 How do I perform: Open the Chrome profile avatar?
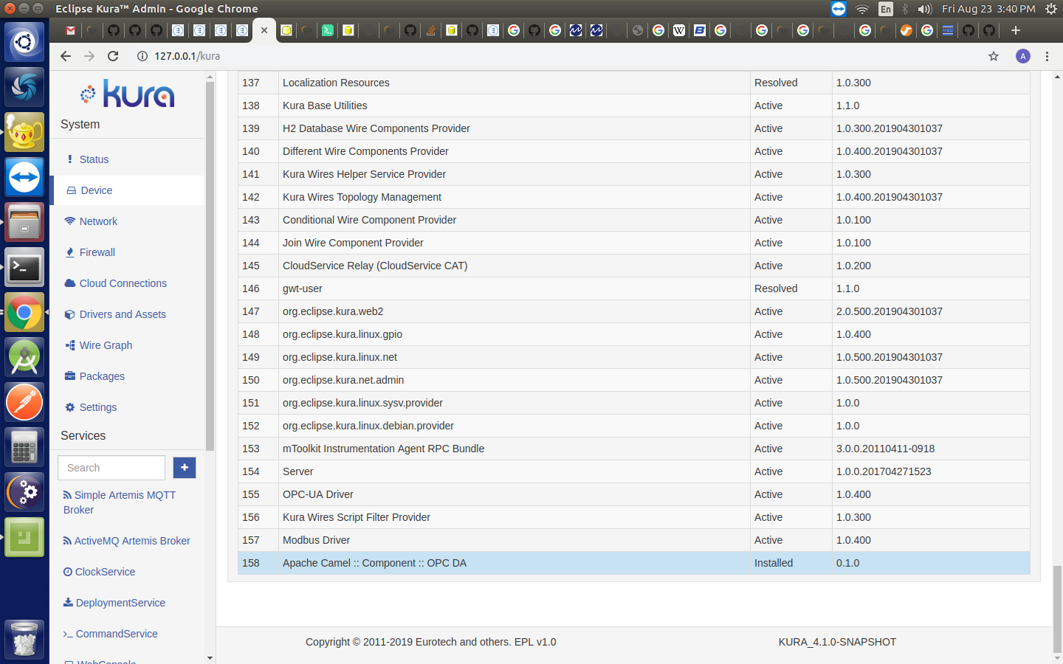click(1023, 56)
